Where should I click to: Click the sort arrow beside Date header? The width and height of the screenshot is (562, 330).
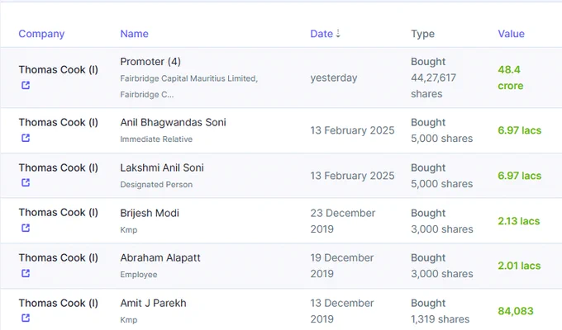338,34
